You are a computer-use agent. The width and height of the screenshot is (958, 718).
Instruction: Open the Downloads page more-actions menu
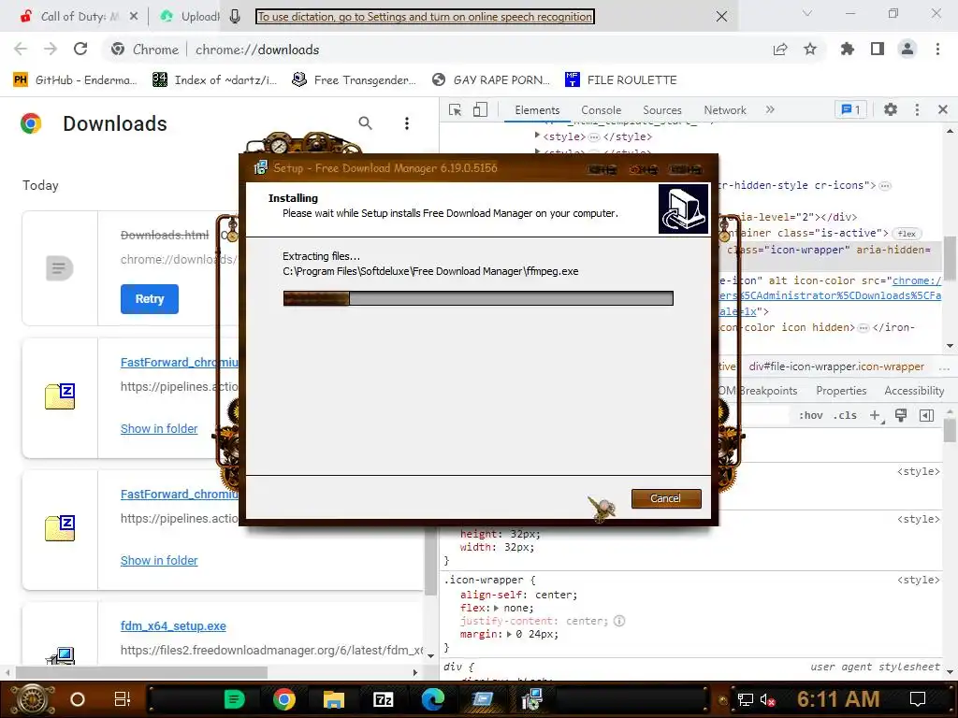pyautogui.click(x=407, y=123)
